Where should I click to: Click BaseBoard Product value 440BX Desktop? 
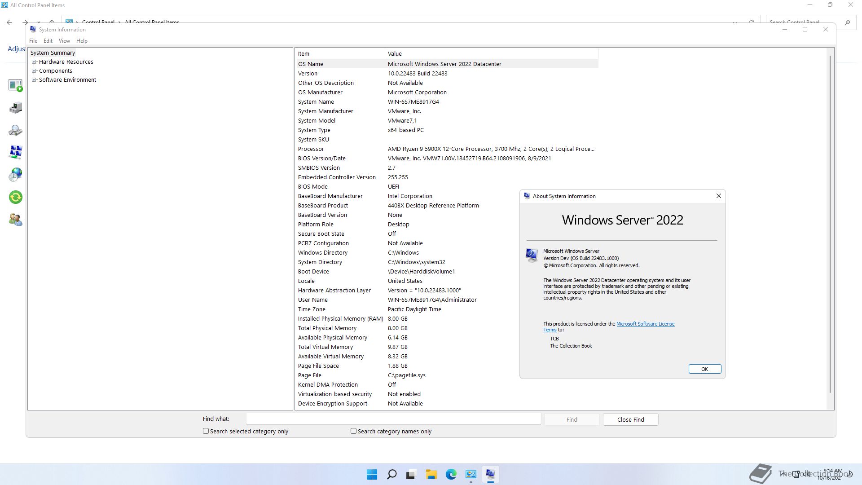433,206
